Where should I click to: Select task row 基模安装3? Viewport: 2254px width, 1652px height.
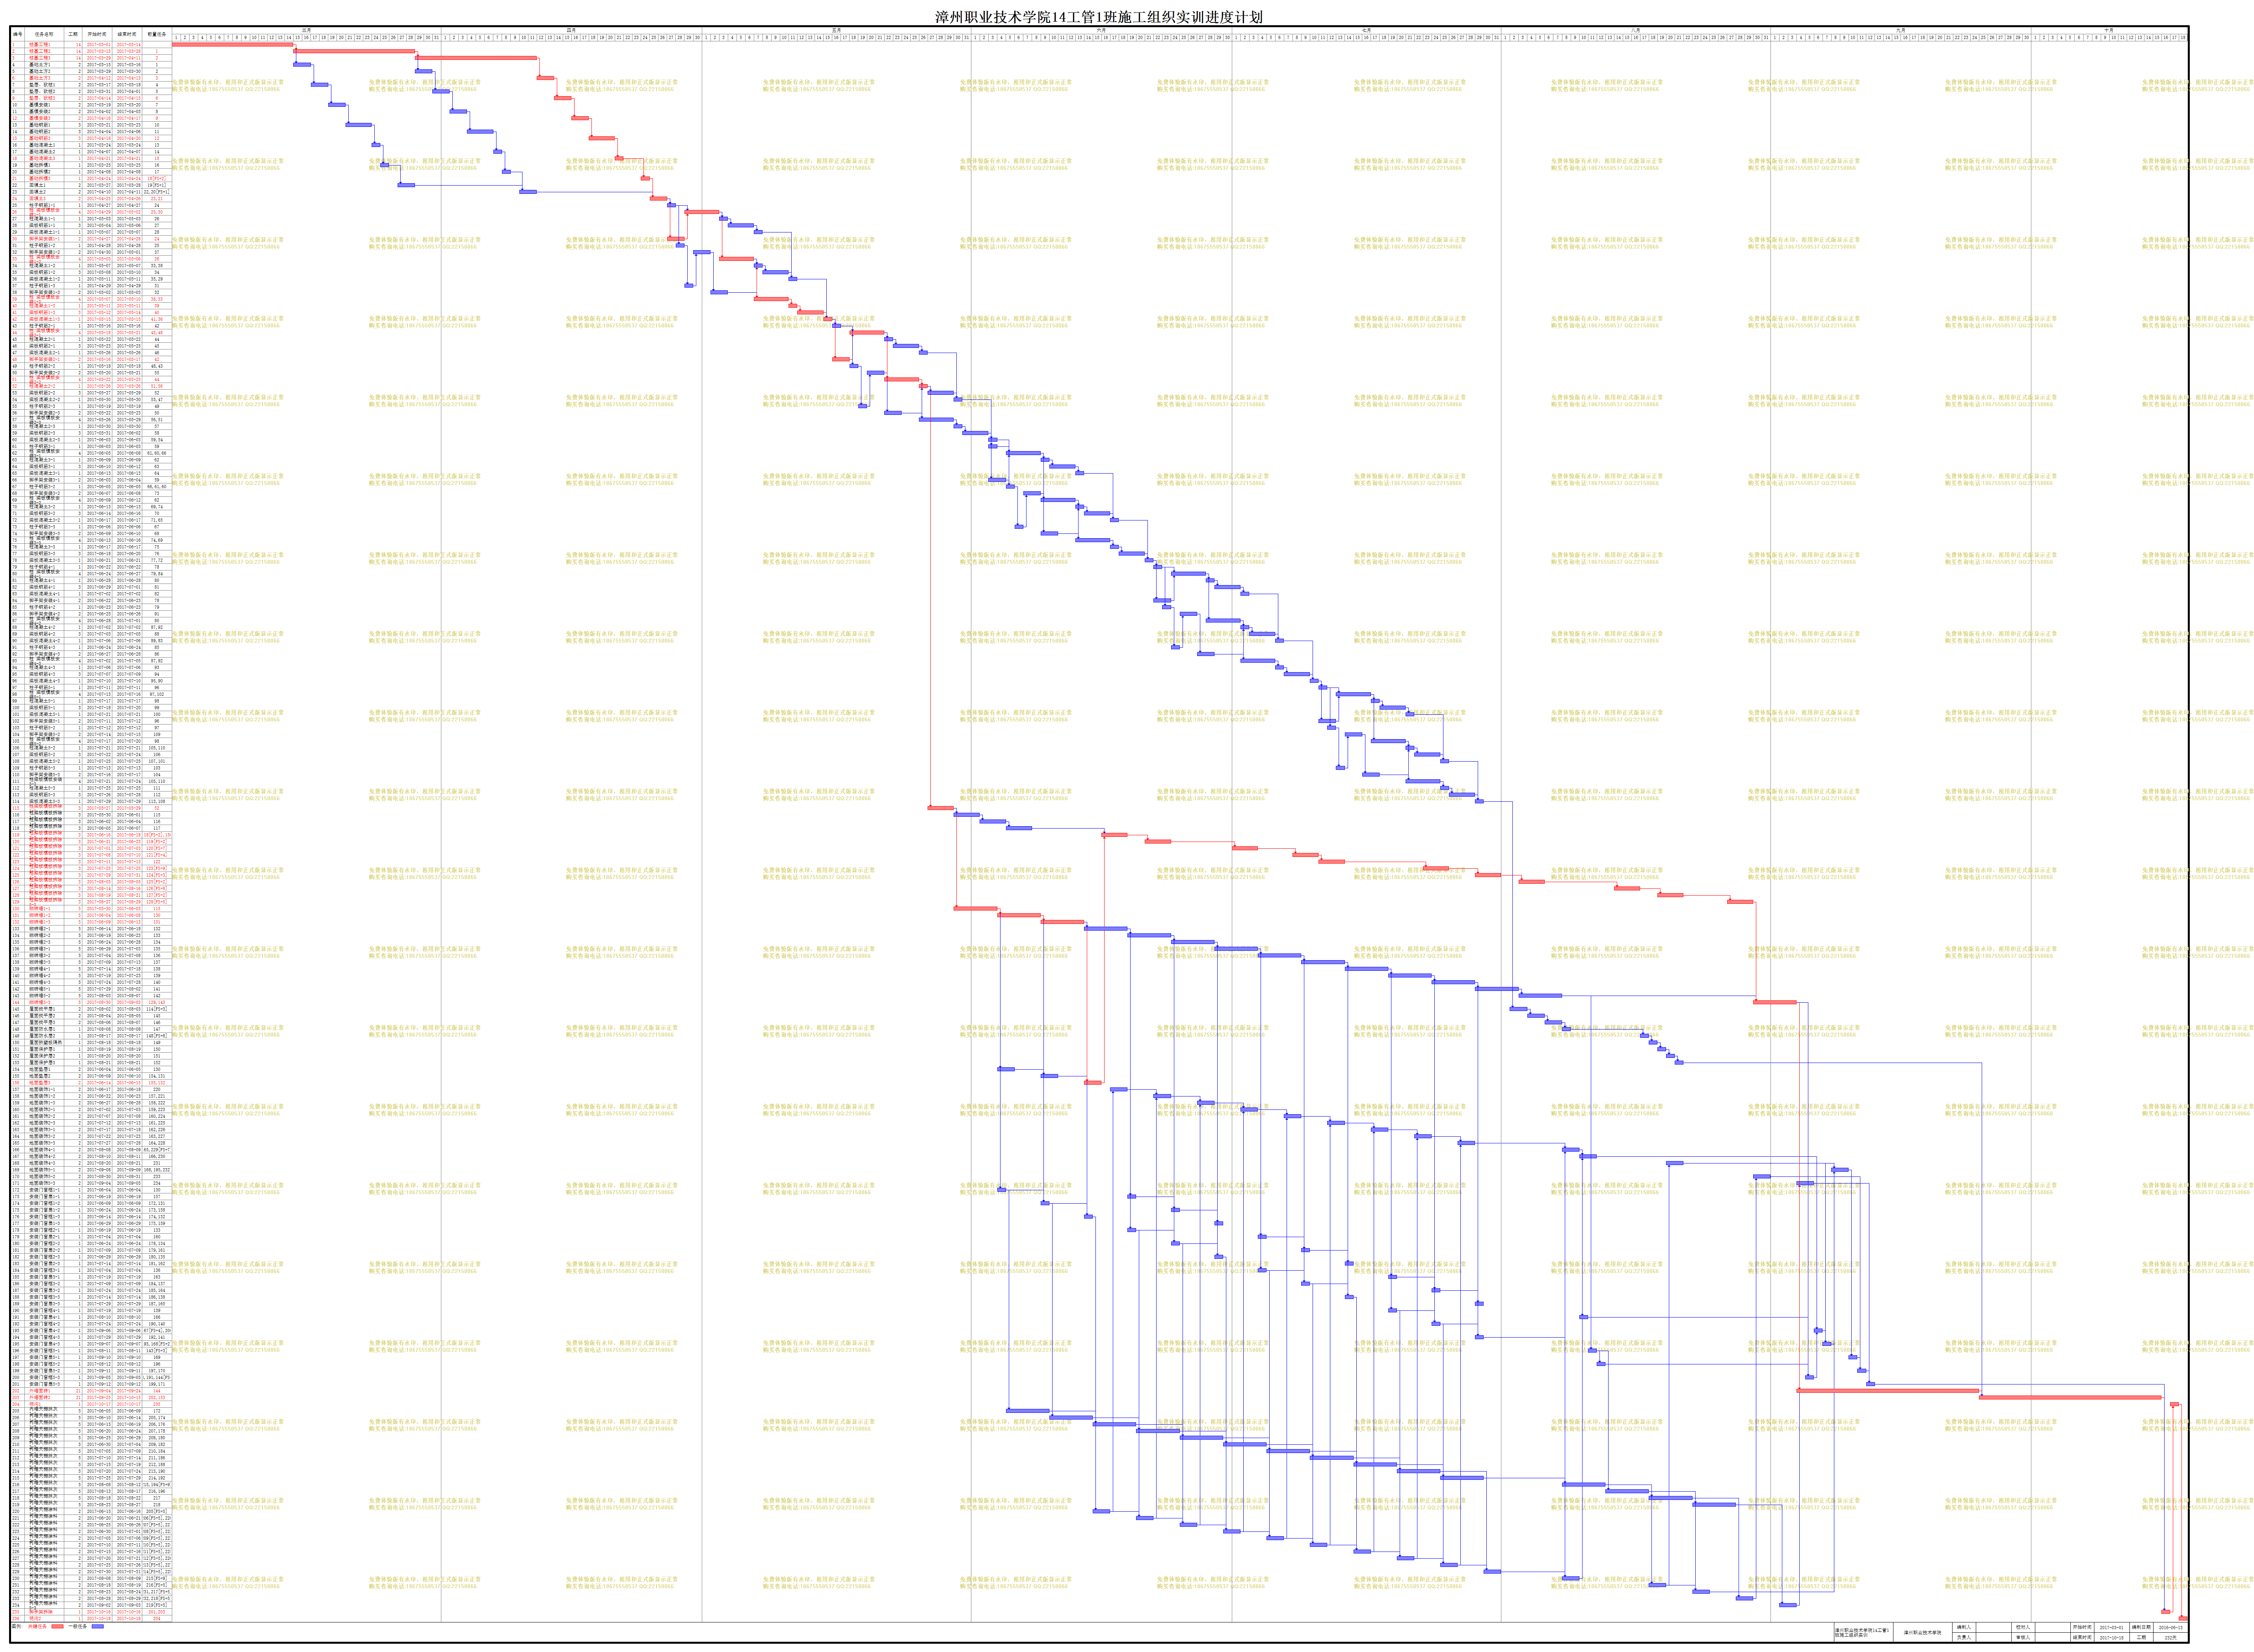pos(91,118)
